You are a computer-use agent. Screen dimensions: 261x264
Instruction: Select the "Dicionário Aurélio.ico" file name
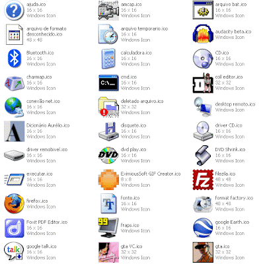pos(48,125)
